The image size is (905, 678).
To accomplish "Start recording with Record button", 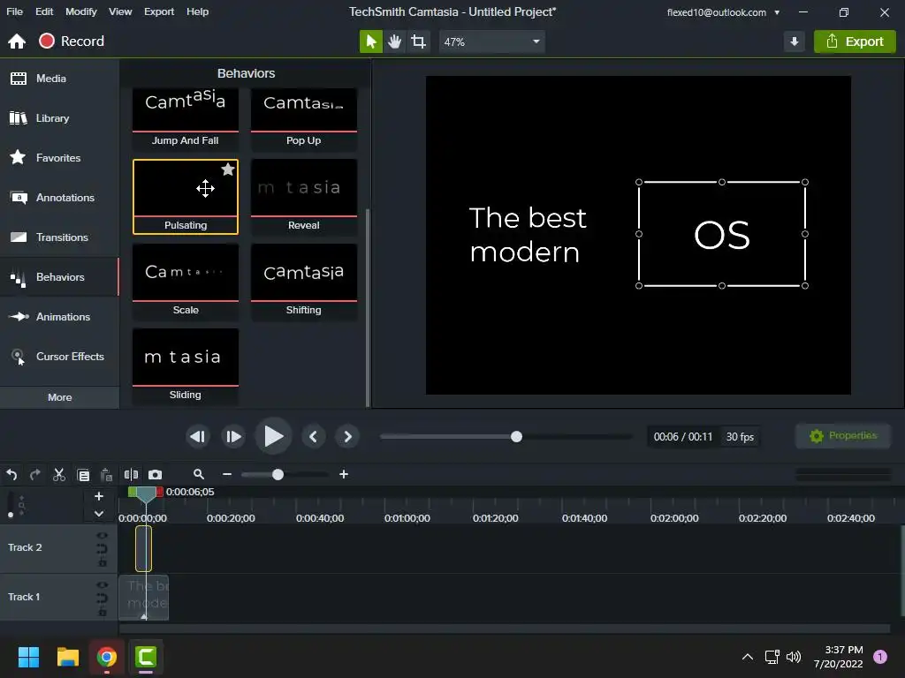I will [x=72, y=41].
